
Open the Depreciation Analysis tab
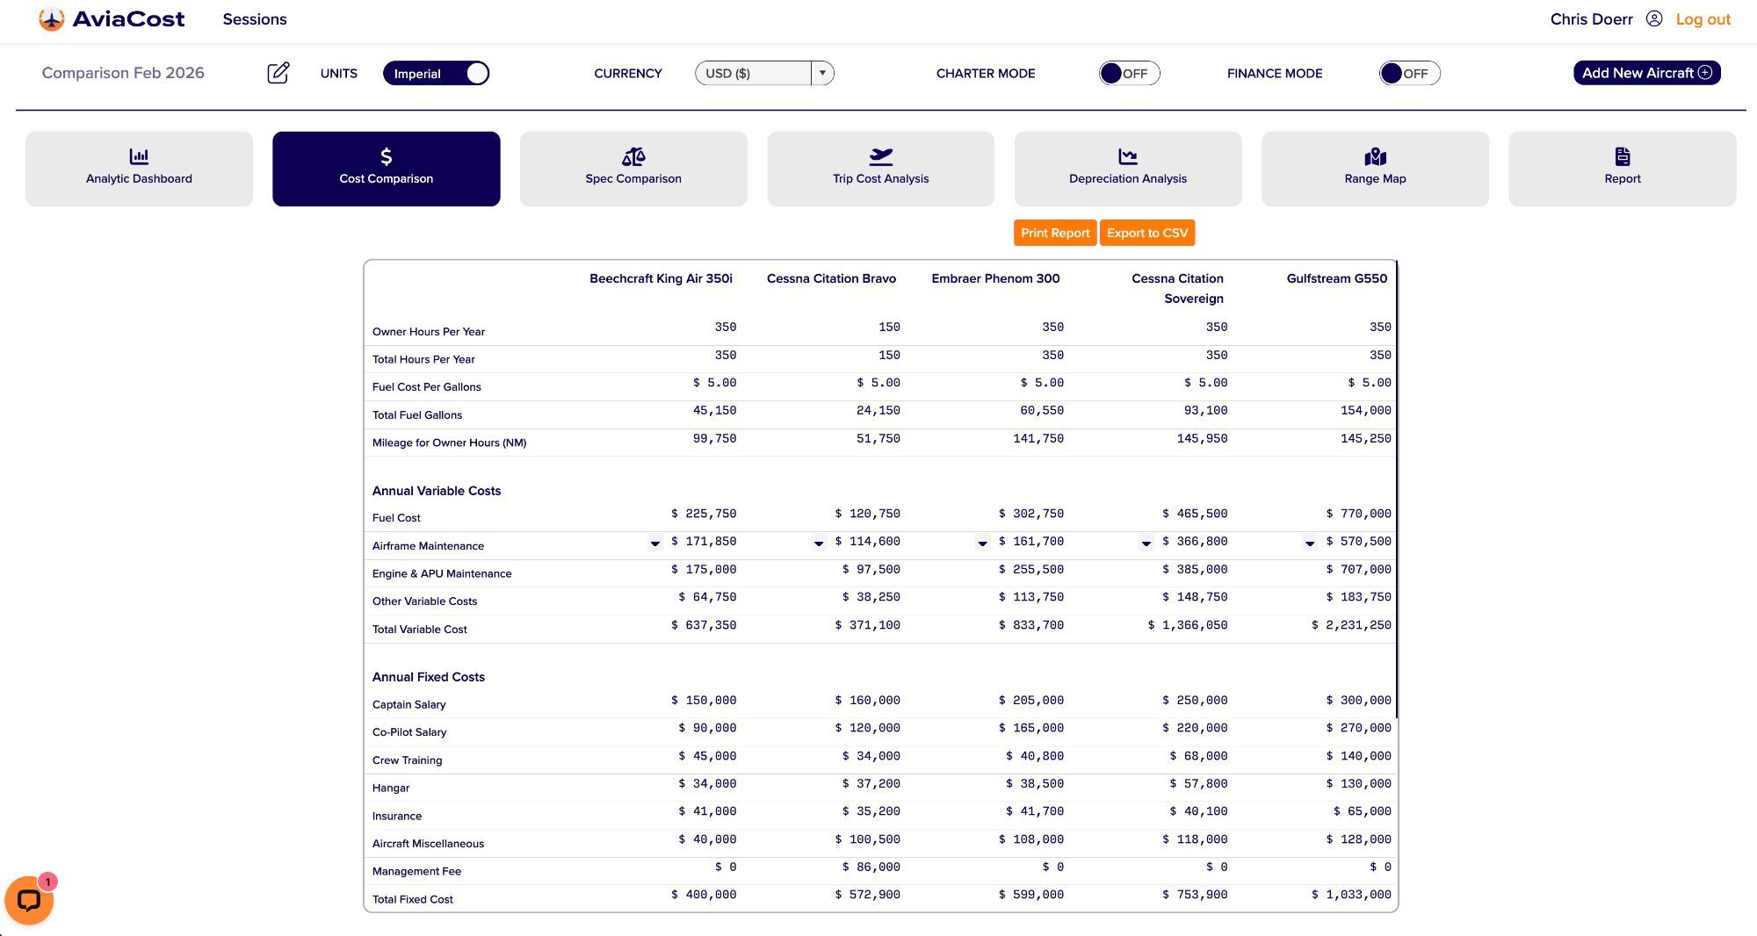pos(1127,169)
